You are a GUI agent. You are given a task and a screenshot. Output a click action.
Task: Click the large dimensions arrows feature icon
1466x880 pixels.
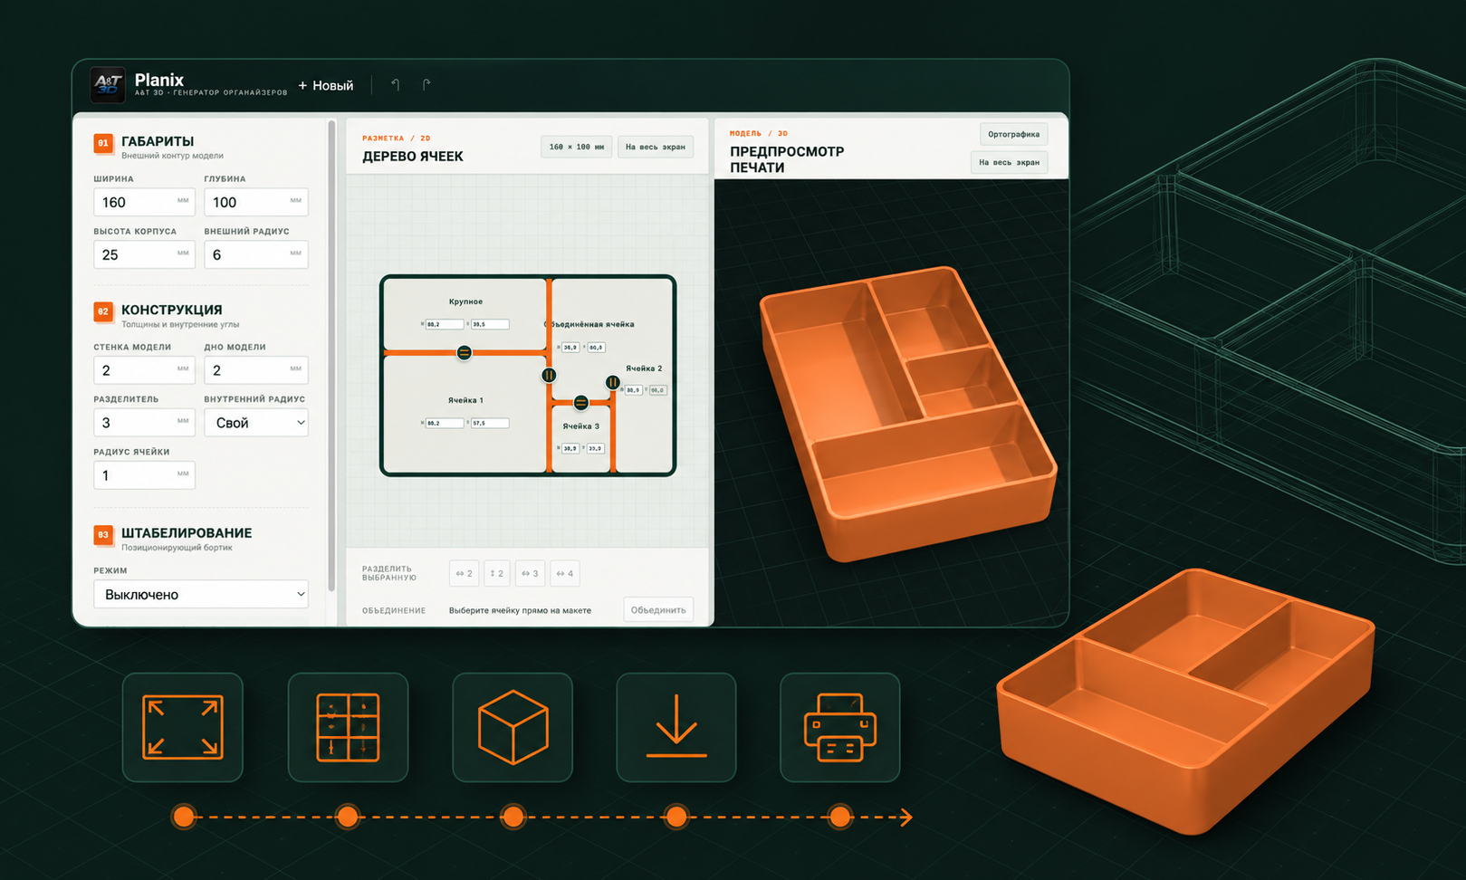pos(183,727)
